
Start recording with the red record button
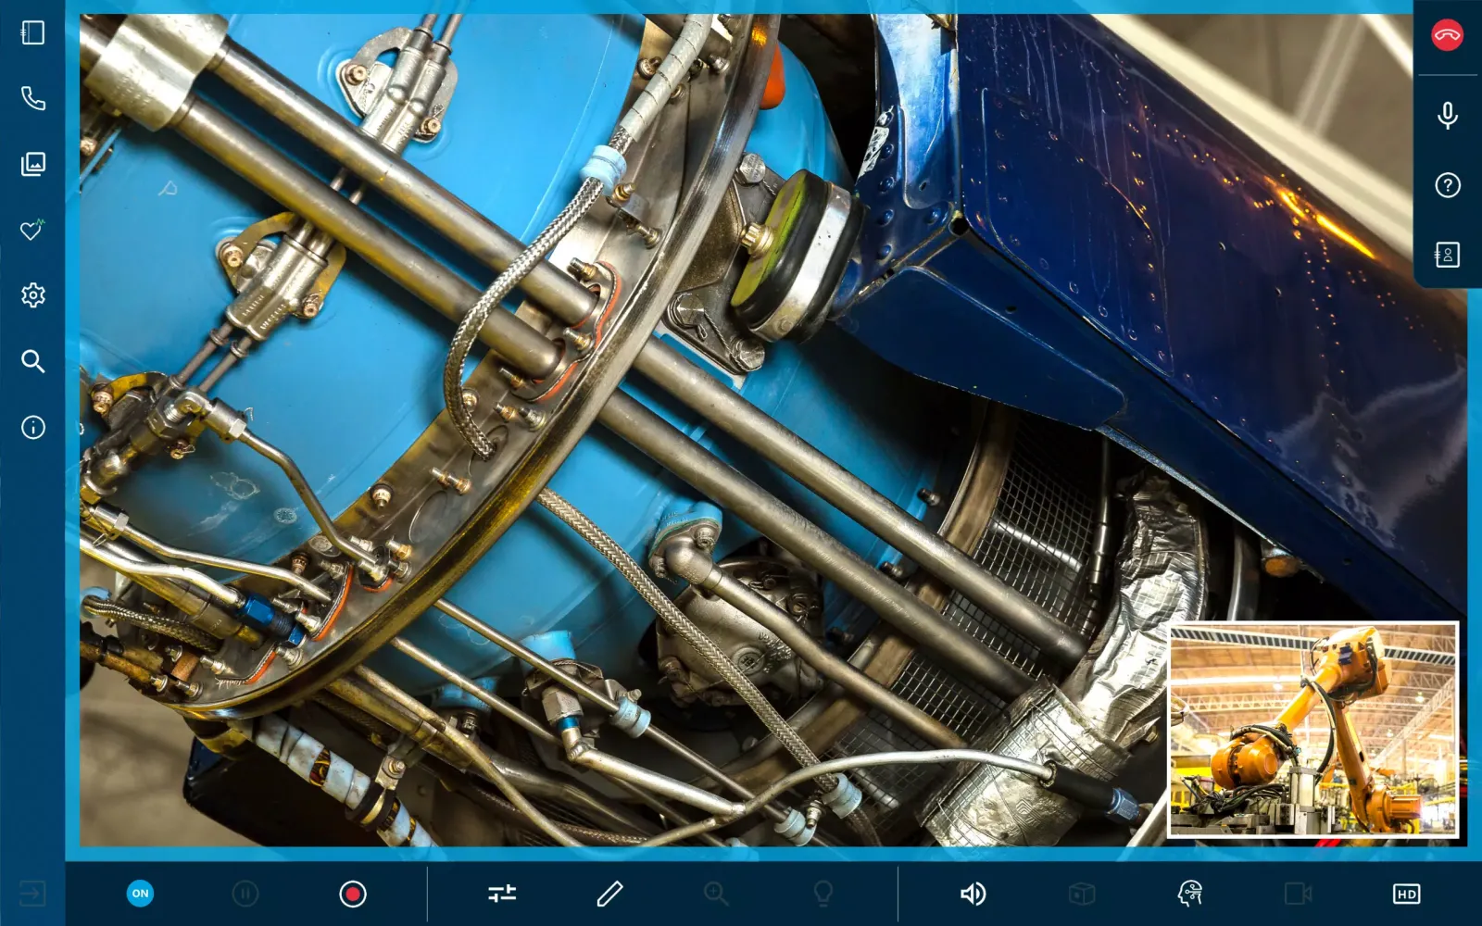[x=352, y=894]
